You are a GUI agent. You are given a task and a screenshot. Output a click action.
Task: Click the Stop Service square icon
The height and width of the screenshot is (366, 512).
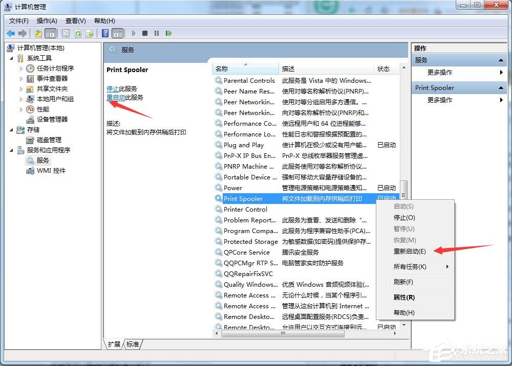pyautogui.click(x=145, y=33)
